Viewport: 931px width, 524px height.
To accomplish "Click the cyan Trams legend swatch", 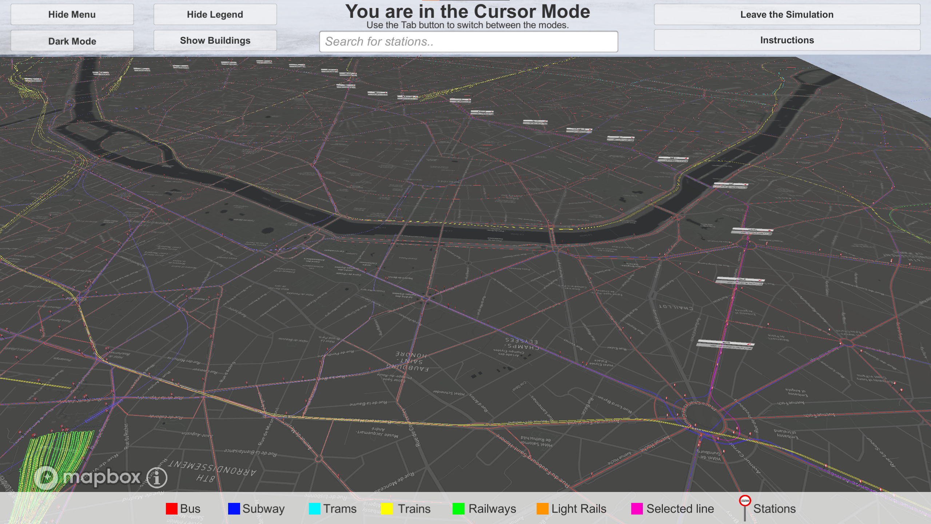I will click(314, 509).
